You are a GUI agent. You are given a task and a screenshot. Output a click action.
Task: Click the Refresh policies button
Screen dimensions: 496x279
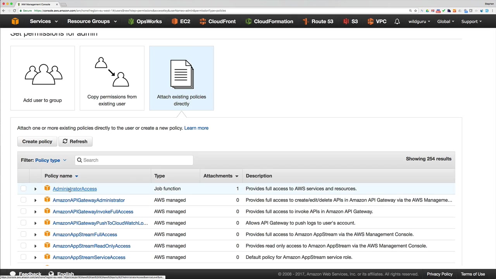click(x=75, y=141)
